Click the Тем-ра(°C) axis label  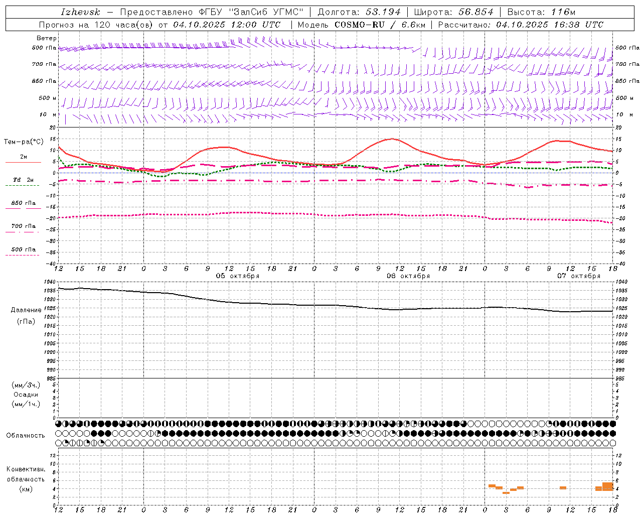(24, 142)
